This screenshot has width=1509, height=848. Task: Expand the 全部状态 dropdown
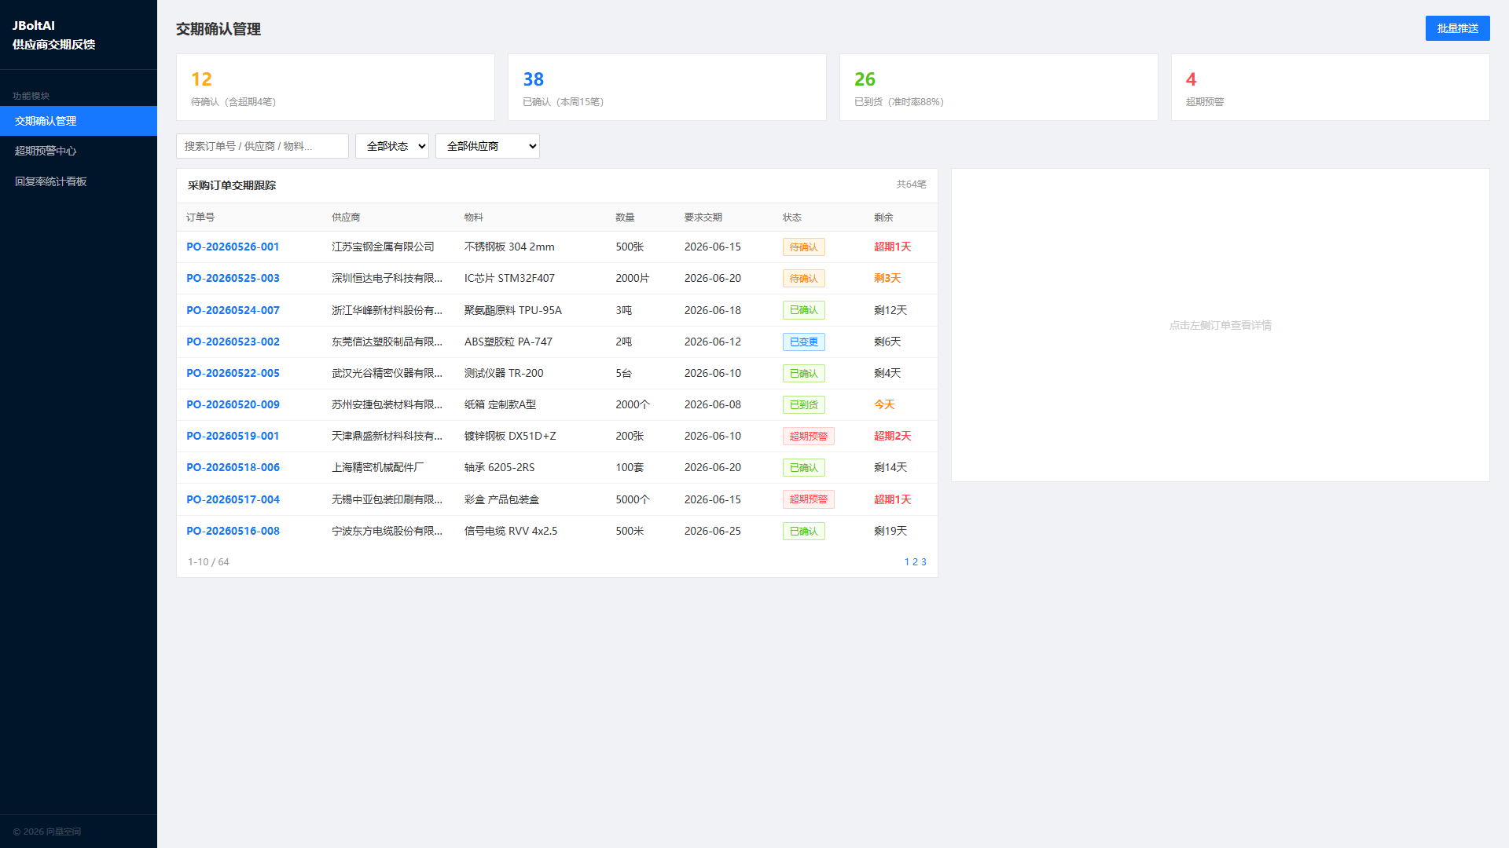point(392,146)
